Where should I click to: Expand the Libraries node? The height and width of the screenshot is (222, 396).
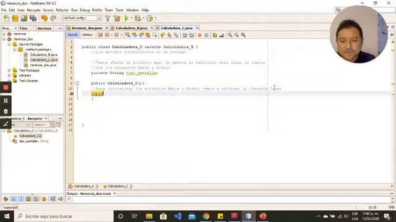9,75
